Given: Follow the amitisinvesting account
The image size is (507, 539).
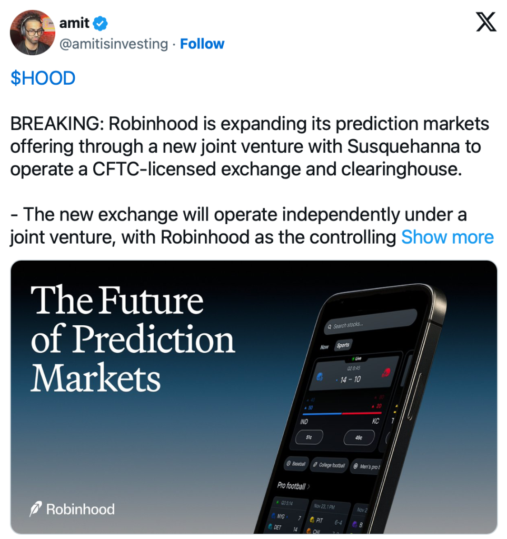Looking at the screenshot, I should 202,44.
